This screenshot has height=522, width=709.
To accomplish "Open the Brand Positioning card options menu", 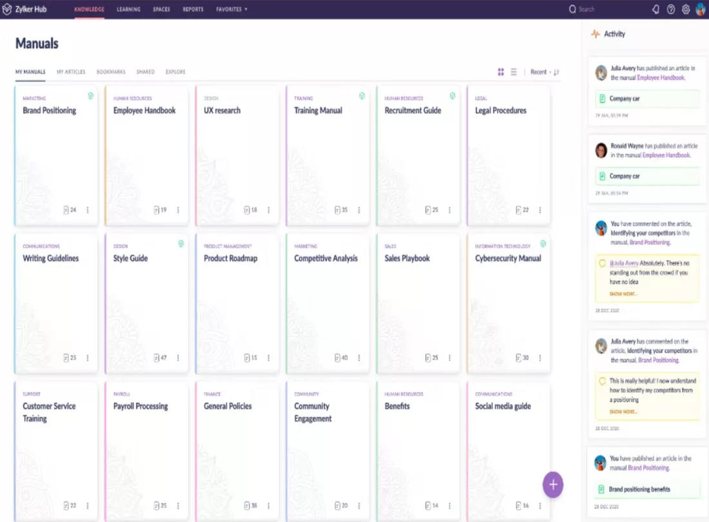I will pos(88,209).
